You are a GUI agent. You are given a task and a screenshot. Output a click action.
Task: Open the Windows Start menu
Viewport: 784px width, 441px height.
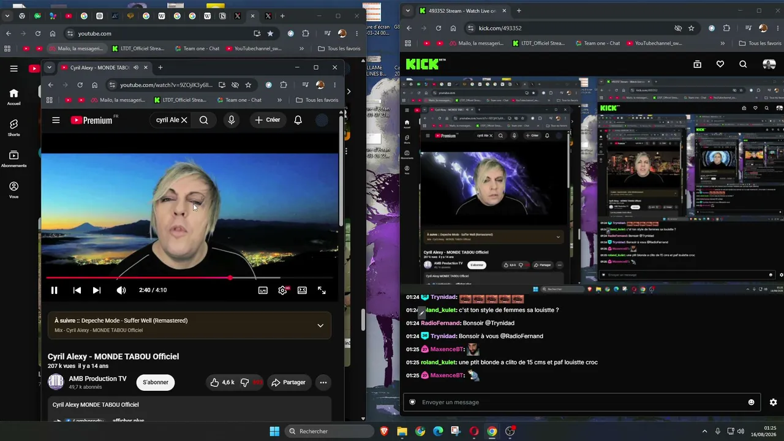274,431
